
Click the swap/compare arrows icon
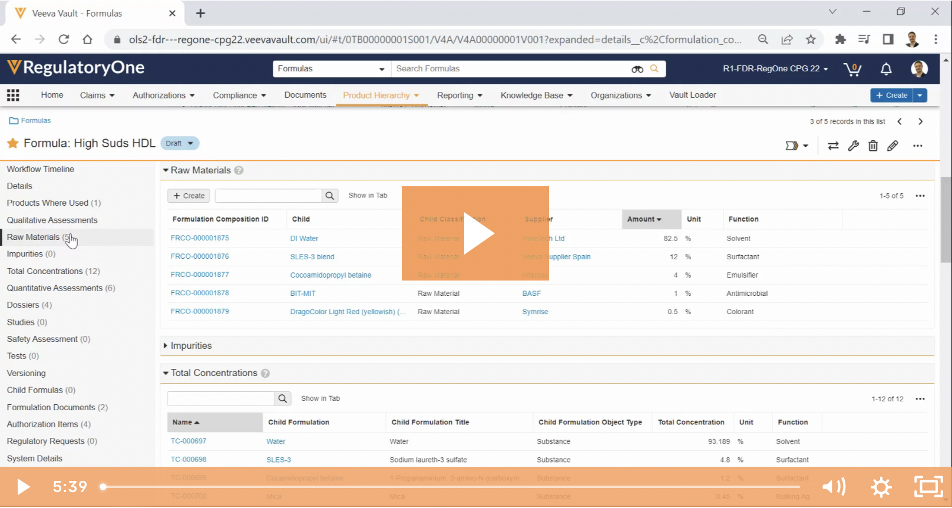833,146
